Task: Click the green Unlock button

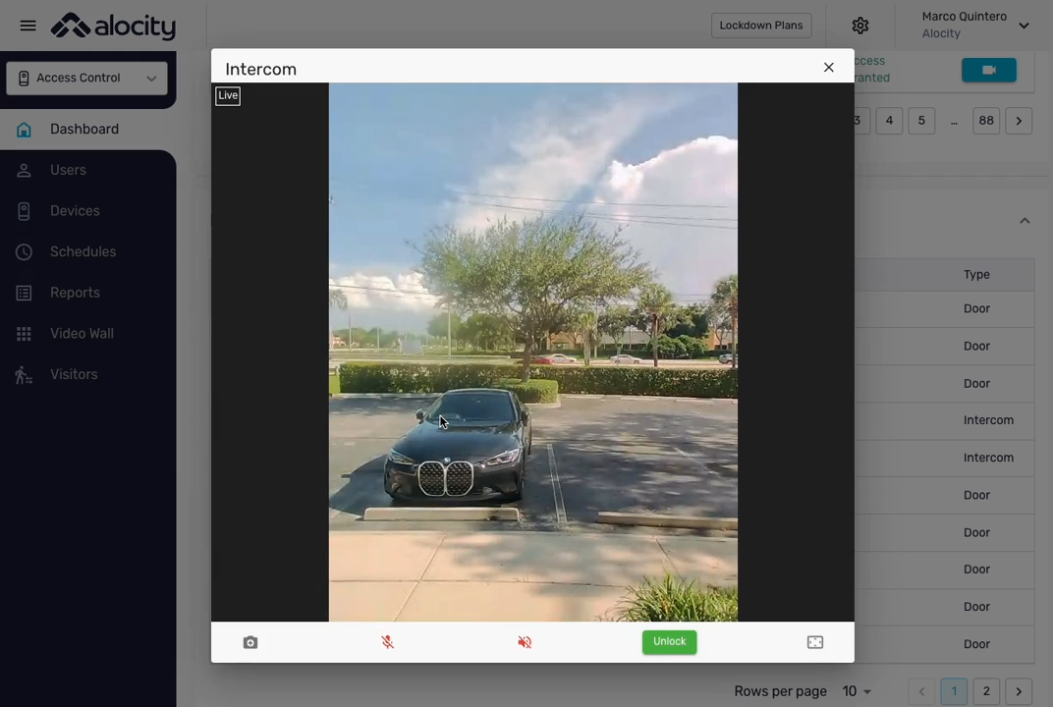Action: coord(669,642)
